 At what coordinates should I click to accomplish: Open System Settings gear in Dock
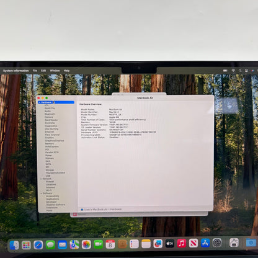click(x=217, y=243)
